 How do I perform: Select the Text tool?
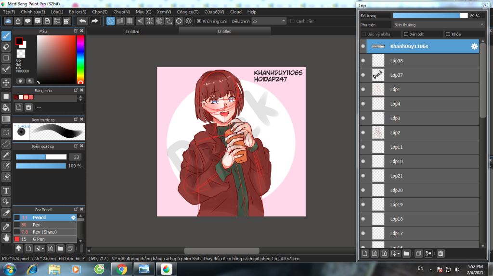point(6,191)
